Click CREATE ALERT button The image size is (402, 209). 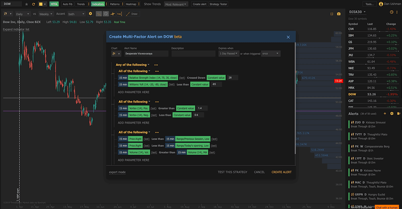click(x=281, y=172)
